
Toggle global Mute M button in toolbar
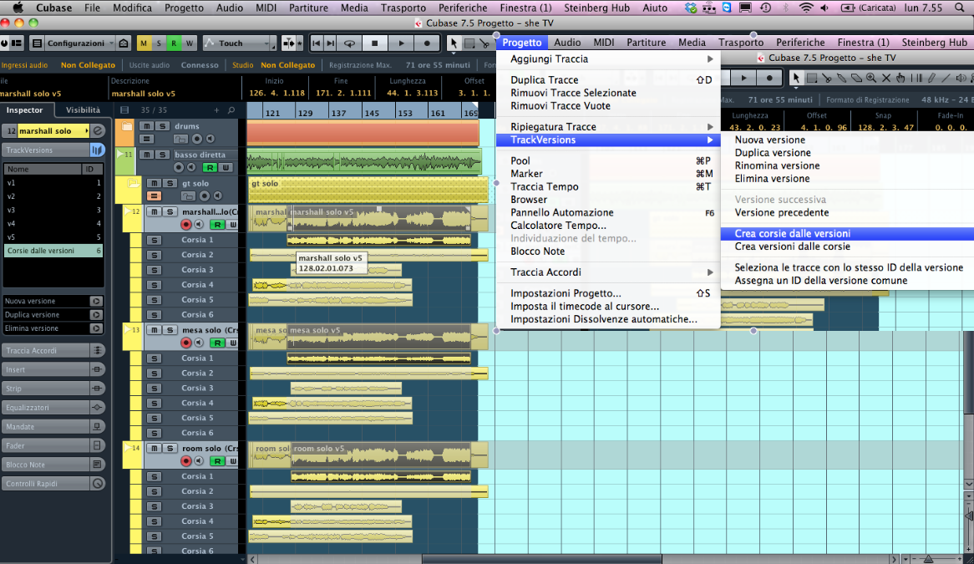pyautogui.click(x=145, y=43)
